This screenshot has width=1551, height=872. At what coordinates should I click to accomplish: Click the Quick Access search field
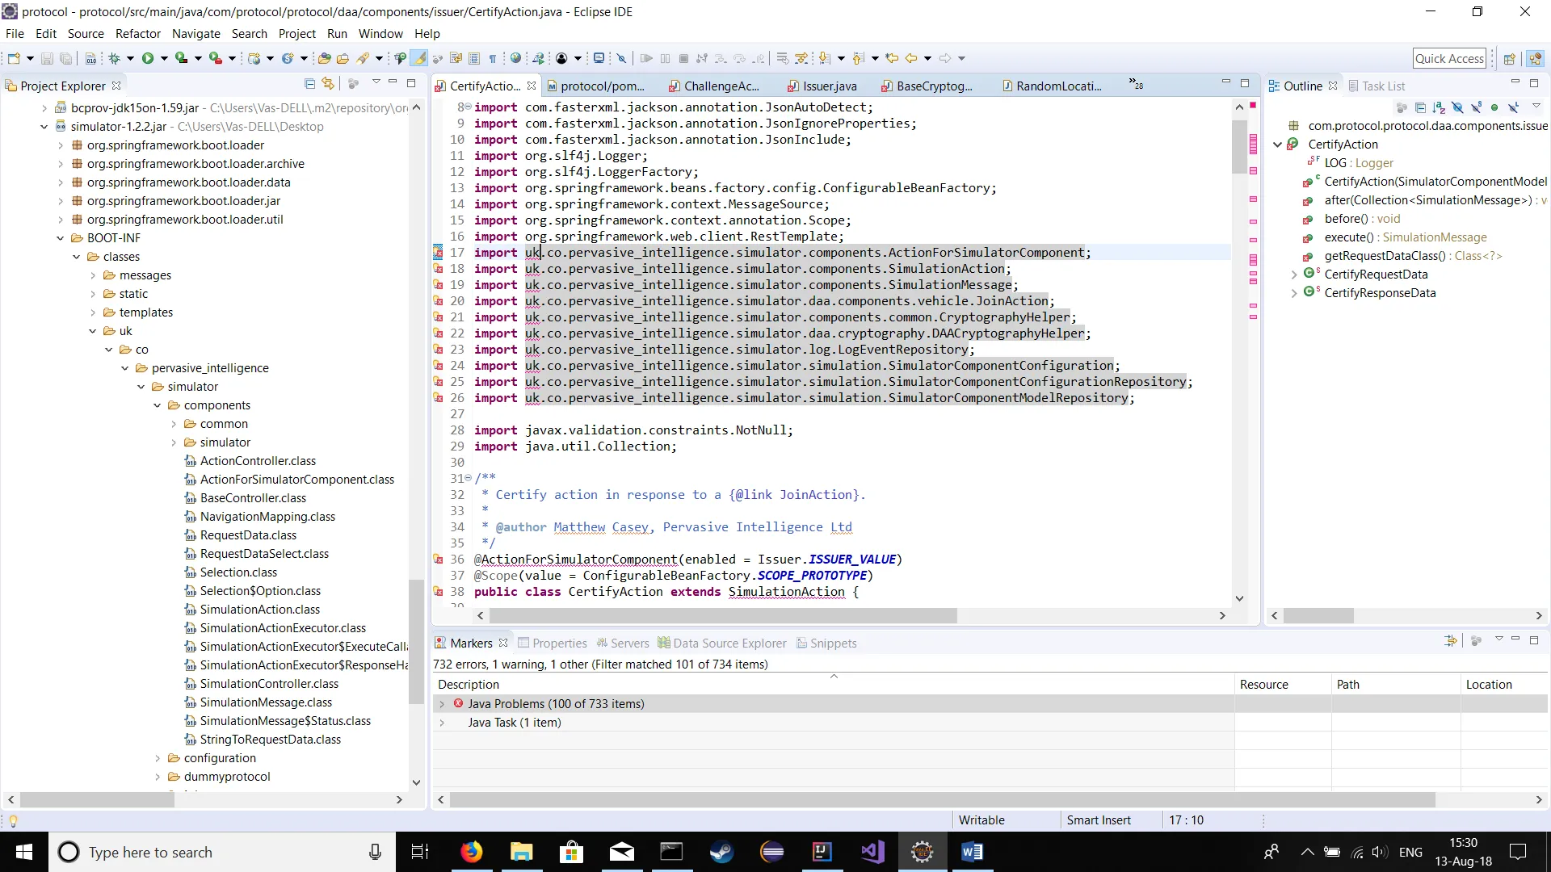click(1449, 58)
